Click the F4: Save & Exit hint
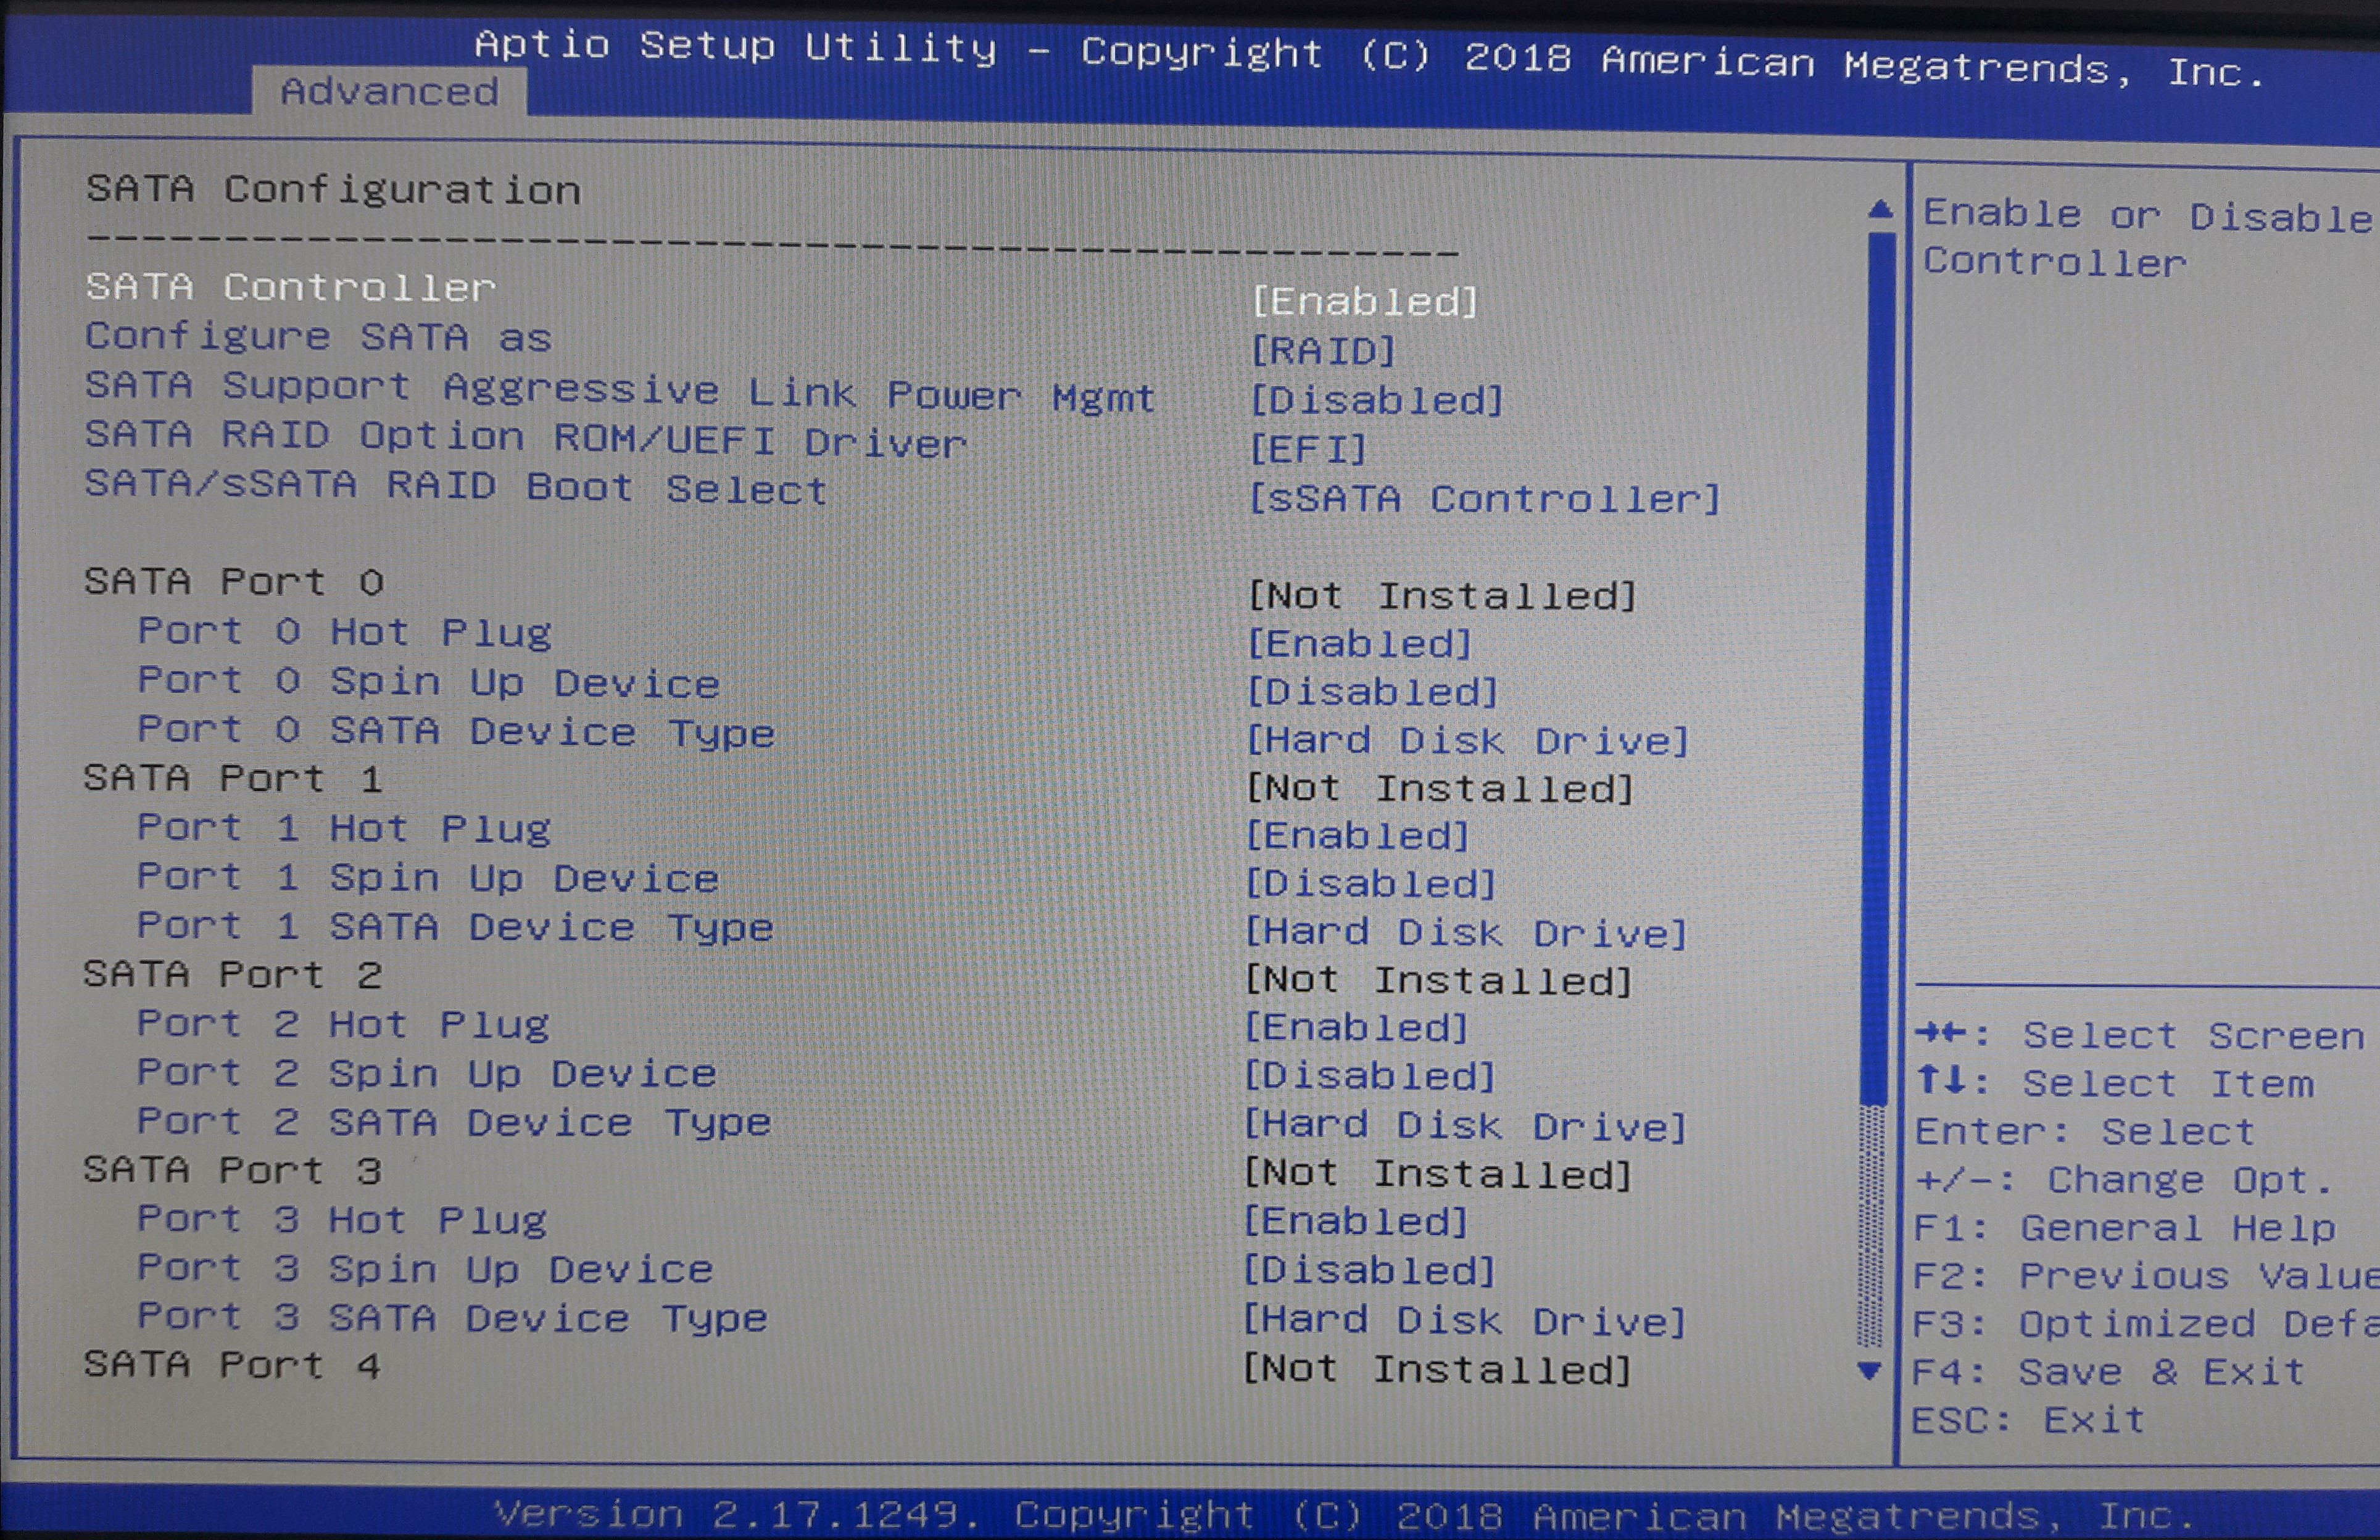Image resolution: width=2380 pixels, height=1540 pixels. click(x=2110, y=1371)
